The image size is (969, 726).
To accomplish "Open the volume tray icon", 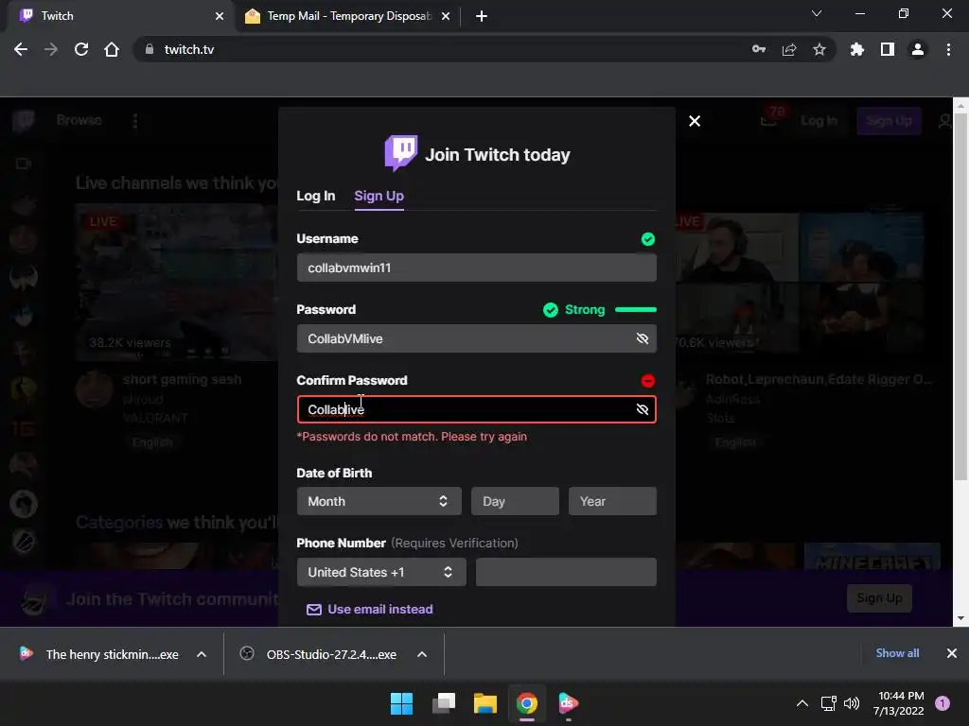I will pos(852,703).
